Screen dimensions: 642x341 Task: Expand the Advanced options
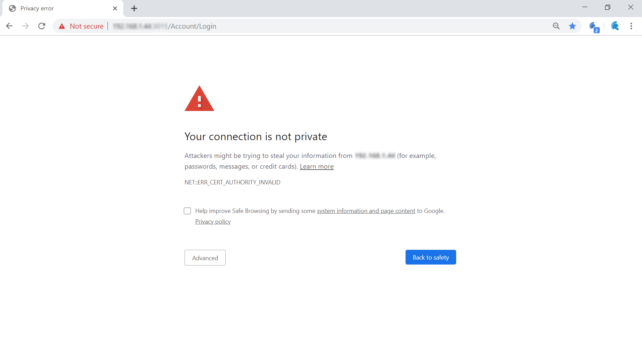coord(205,258)
